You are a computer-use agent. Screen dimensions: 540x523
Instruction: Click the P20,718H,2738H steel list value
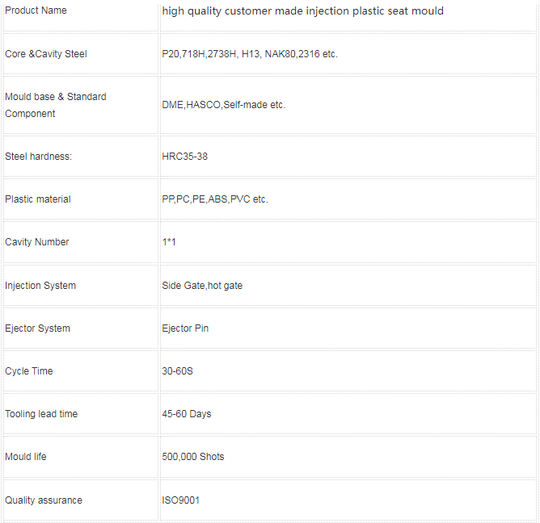point(250,54)
